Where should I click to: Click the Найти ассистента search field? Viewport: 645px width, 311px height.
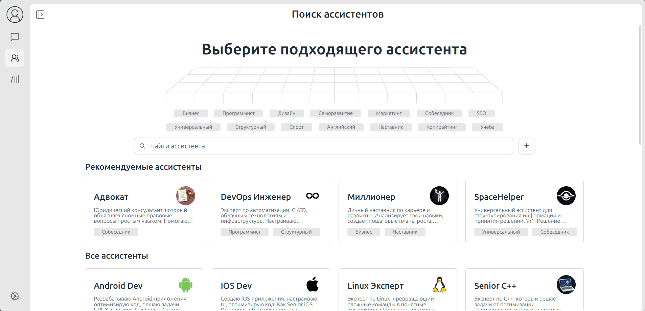tap(323, 146)
